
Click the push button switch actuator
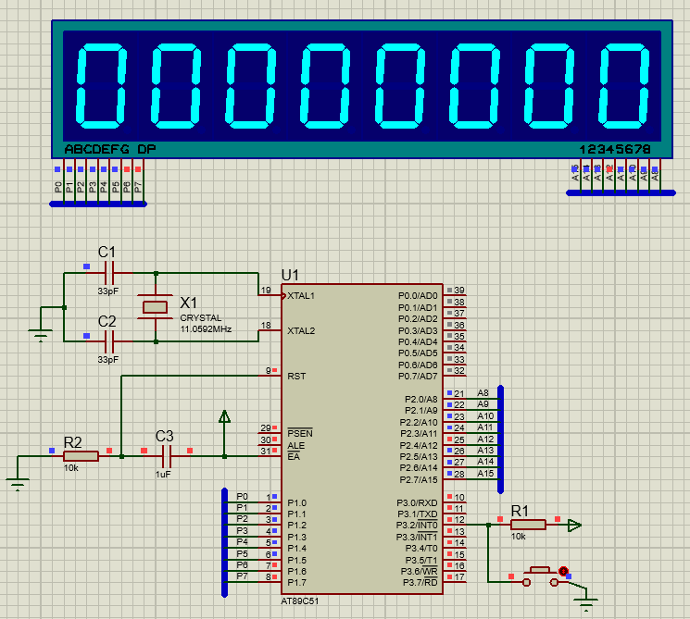point(540,571)
